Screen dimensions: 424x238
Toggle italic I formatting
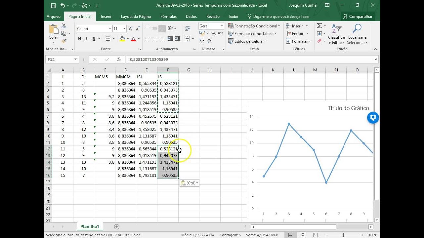pyautogui.click(x=87, y=39)
